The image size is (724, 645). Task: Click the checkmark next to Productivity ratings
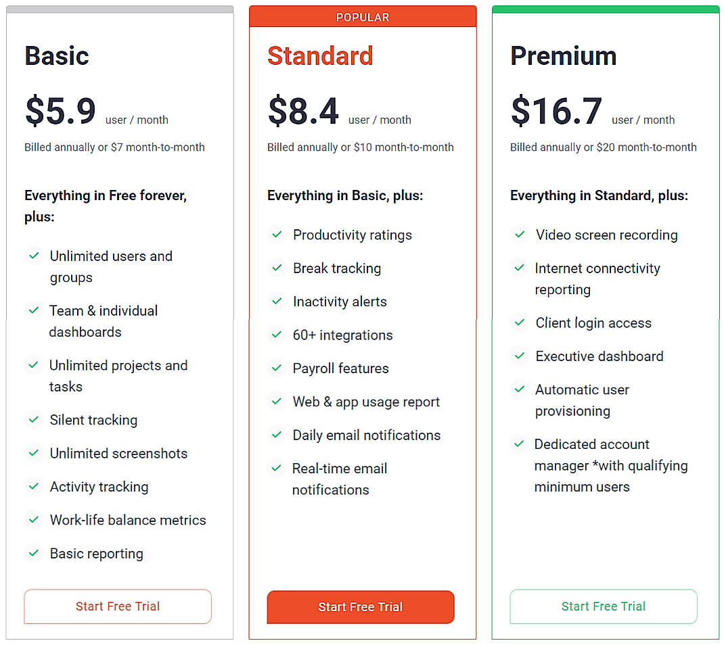[276, 235]
